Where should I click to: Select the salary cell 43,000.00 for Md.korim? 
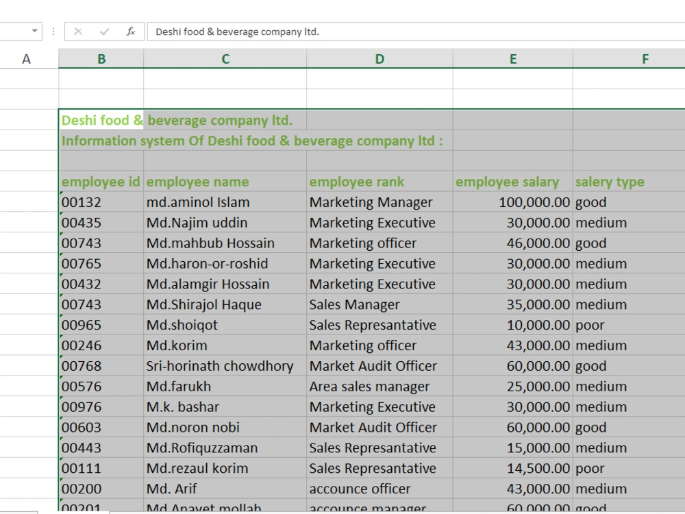point(513,345)
